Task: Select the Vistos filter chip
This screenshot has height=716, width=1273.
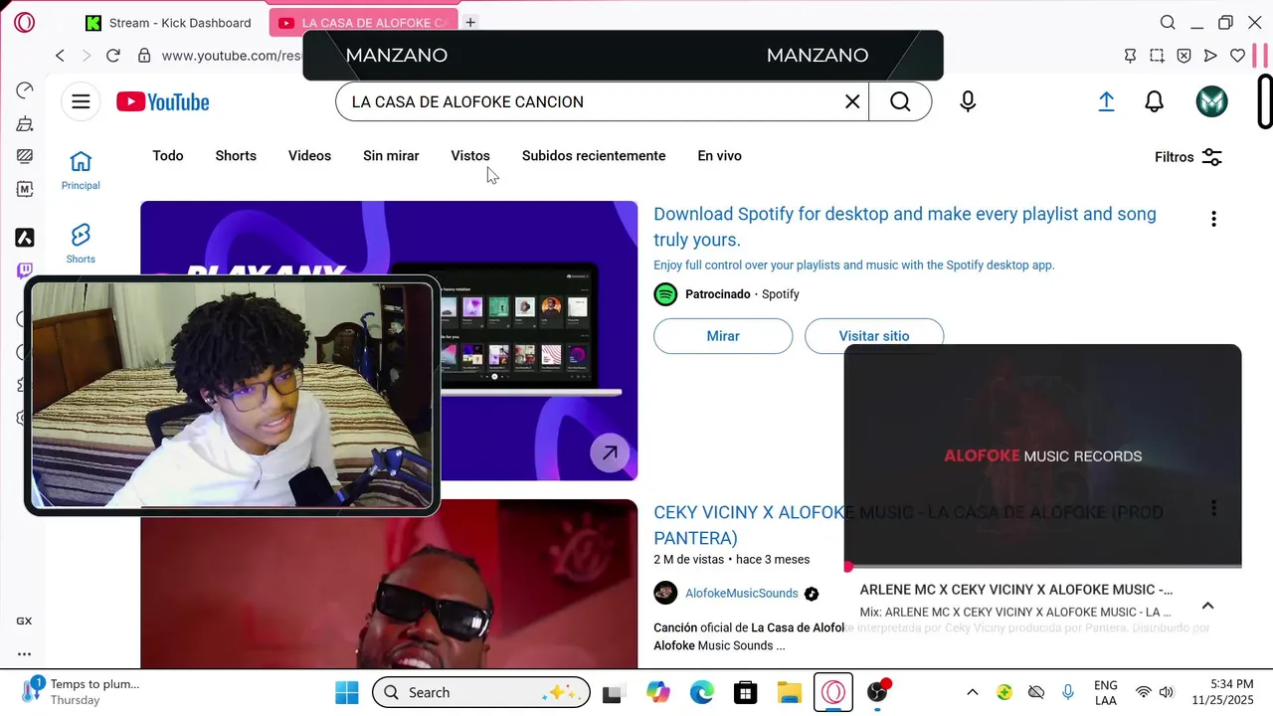Action: pyautogui.click(x=470, y=156)
